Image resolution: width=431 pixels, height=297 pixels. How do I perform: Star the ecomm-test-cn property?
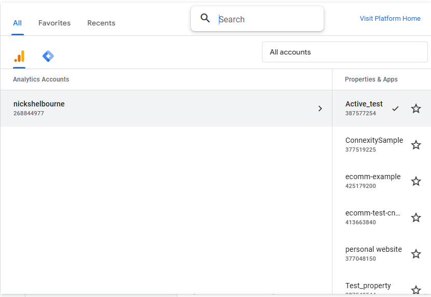click(x=416, y=218)
